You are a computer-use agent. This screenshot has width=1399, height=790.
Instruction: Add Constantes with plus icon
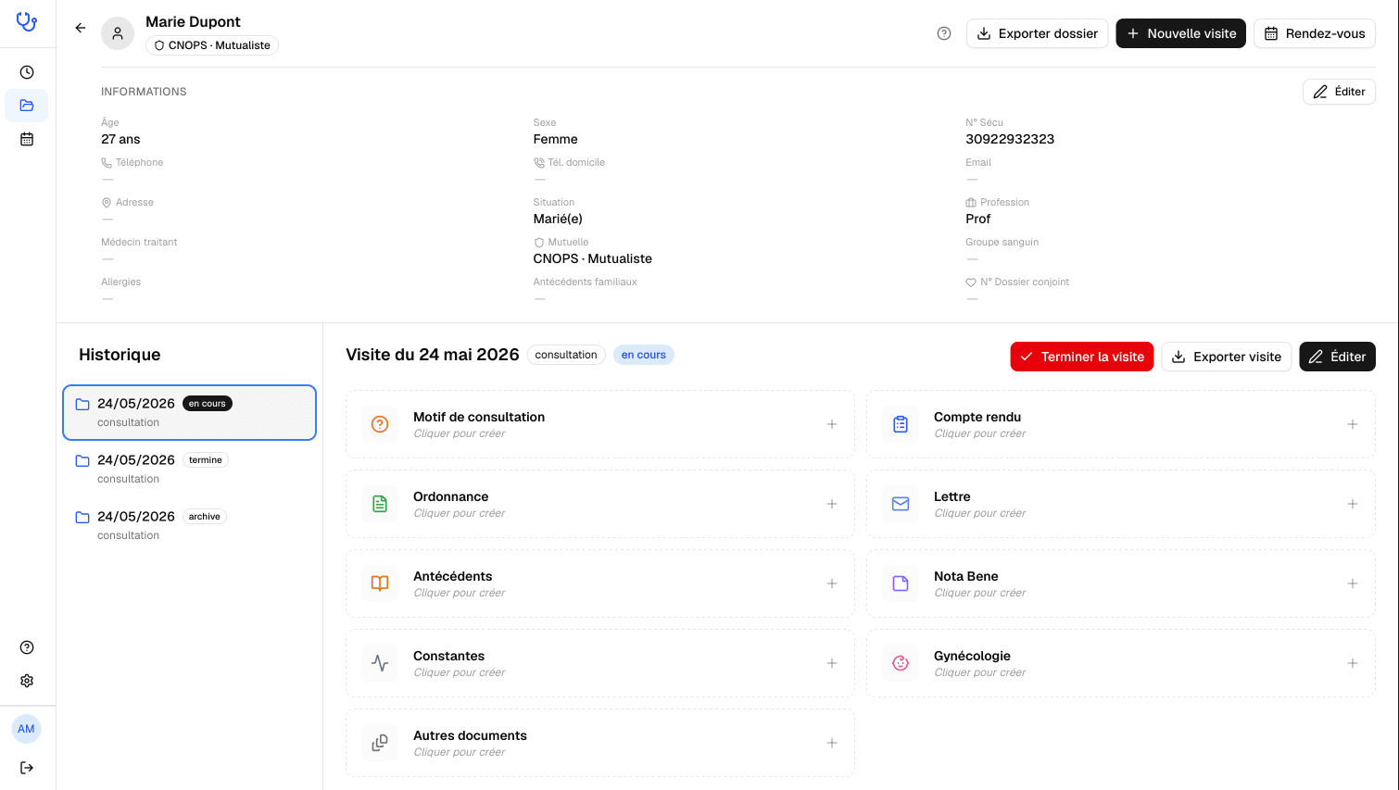832,663
